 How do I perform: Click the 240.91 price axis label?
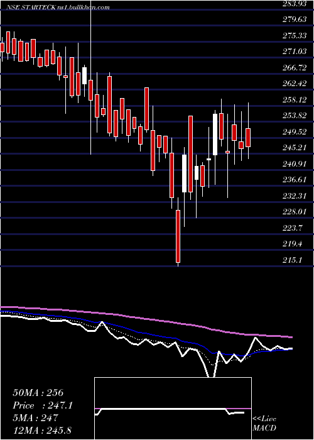coord(296,163)
